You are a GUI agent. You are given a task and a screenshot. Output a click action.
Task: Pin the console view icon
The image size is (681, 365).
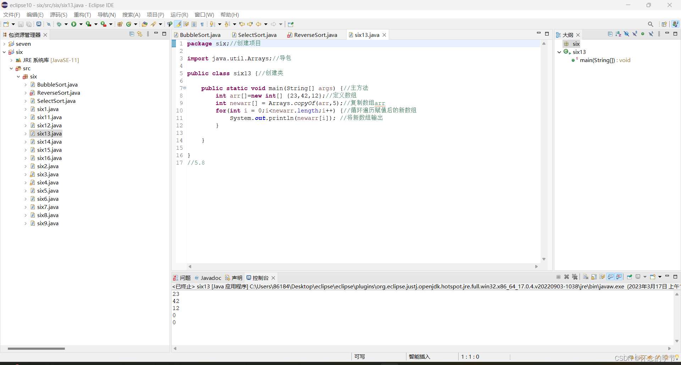click(x=630, y=277)
